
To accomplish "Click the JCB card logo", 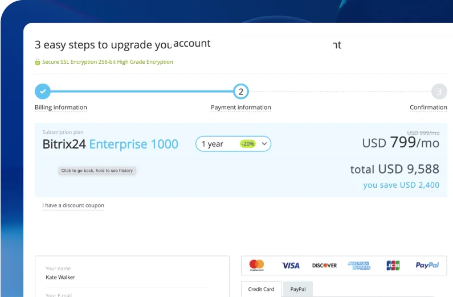I will (393, 265).
